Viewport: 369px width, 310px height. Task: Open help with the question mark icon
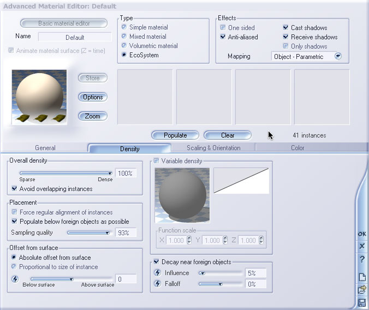(x=361, y=259)
